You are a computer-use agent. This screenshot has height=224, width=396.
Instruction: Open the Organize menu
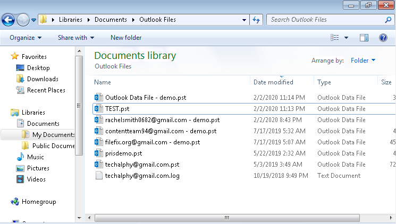tap(26, 38)
